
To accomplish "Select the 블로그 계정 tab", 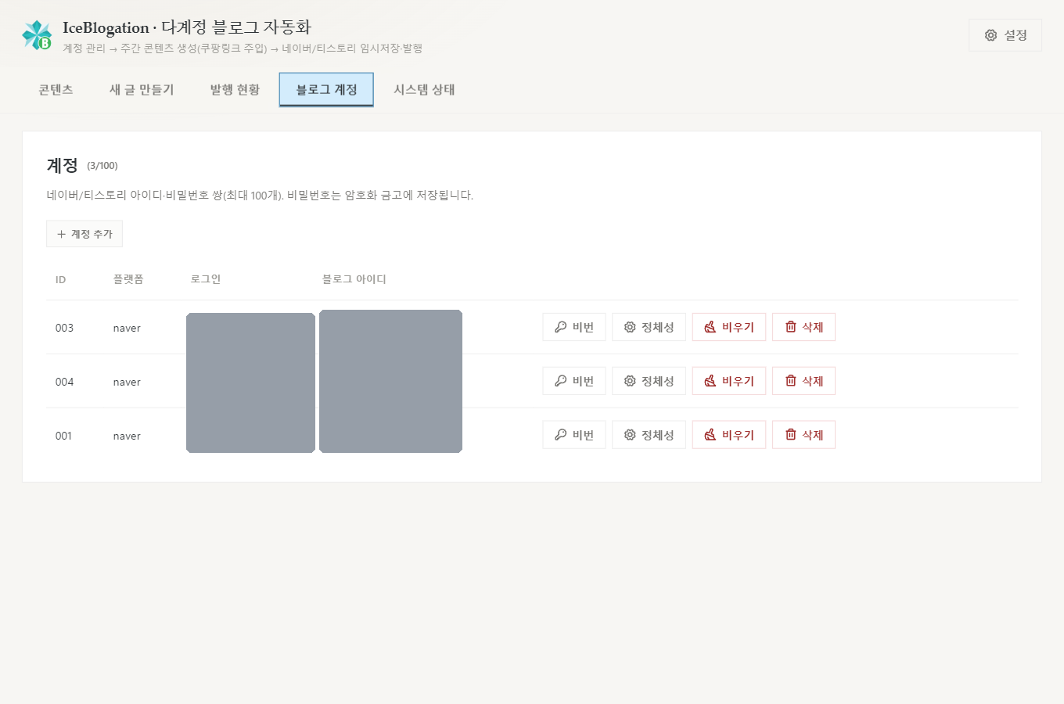I will pyautogui.click(x=326, y=90).
